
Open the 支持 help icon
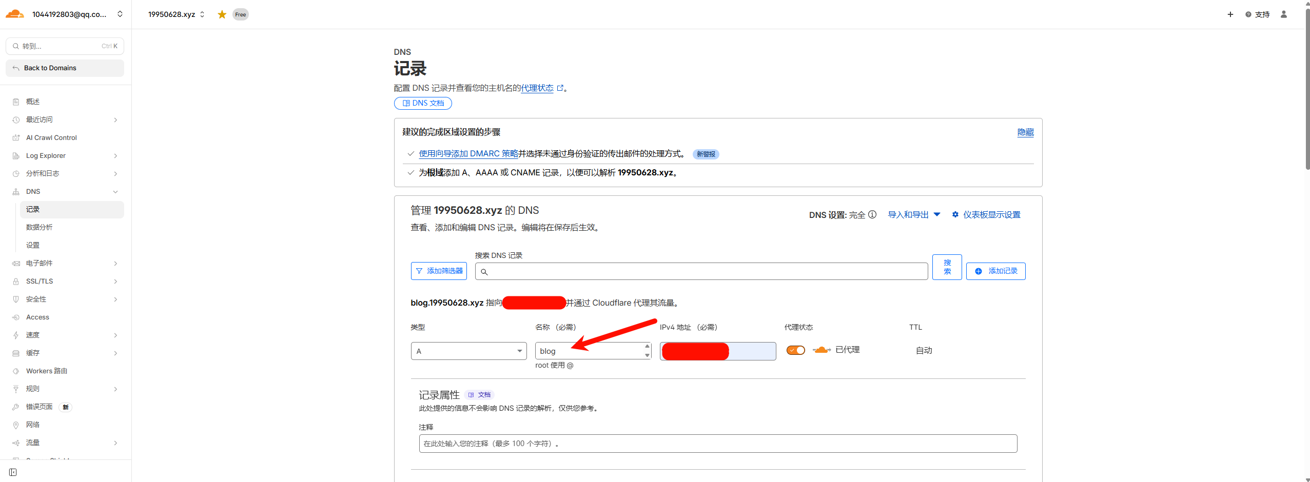(1248, 14)
